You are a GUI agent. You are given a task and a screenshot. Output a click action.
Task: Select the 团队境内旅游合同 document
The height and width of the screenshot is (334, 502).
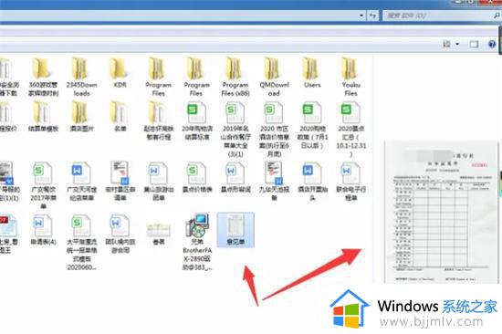[x=120, y=235]
